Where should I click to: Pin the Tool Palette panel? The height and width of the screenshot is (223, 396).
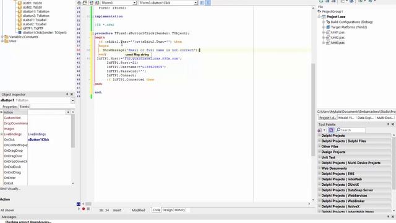(388, 125)
